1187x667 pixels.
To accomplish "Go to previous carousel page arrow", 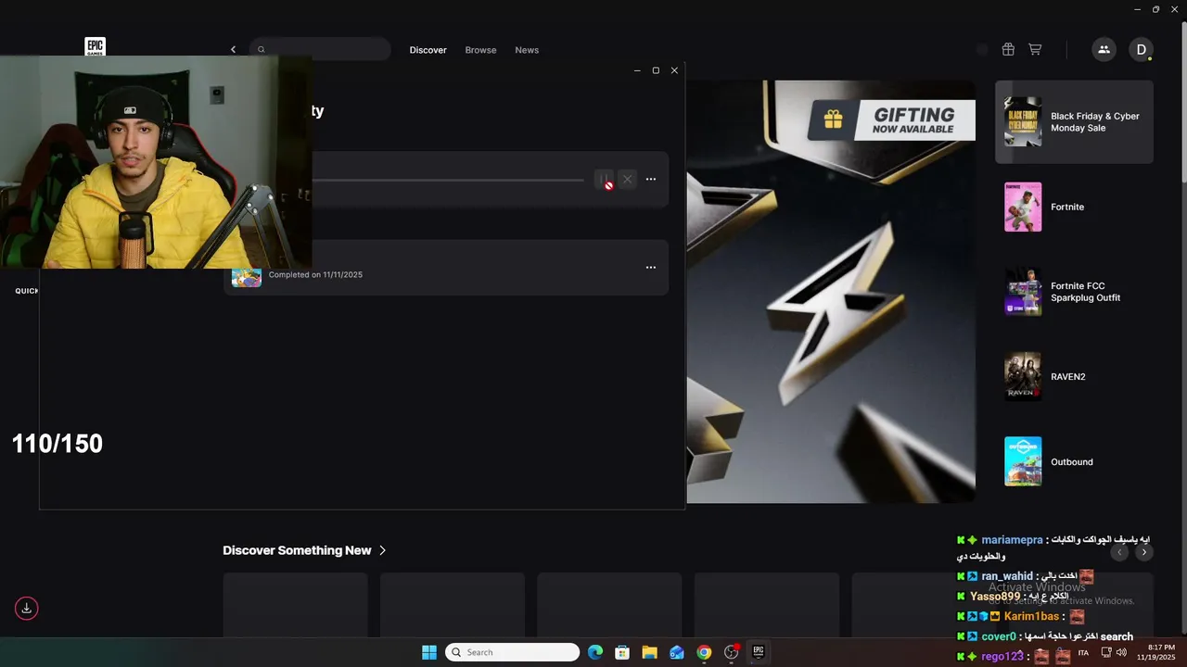I will point(1119,552).
